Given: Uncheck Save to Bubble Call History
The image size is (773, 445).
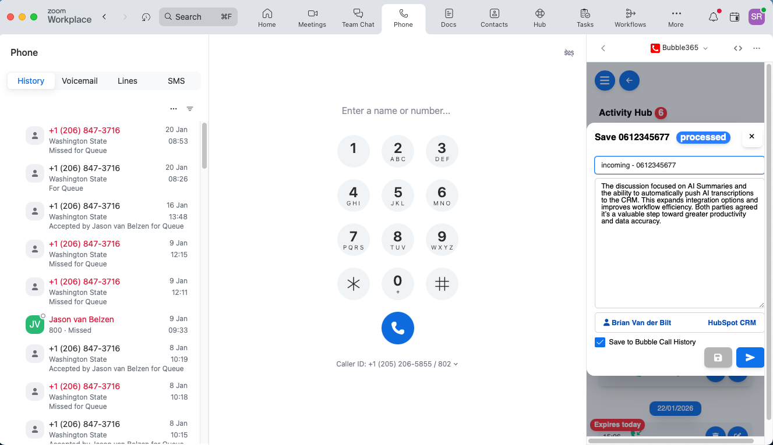Looking at the screenshot, I should pyautogui.click(x=600, y=342).
